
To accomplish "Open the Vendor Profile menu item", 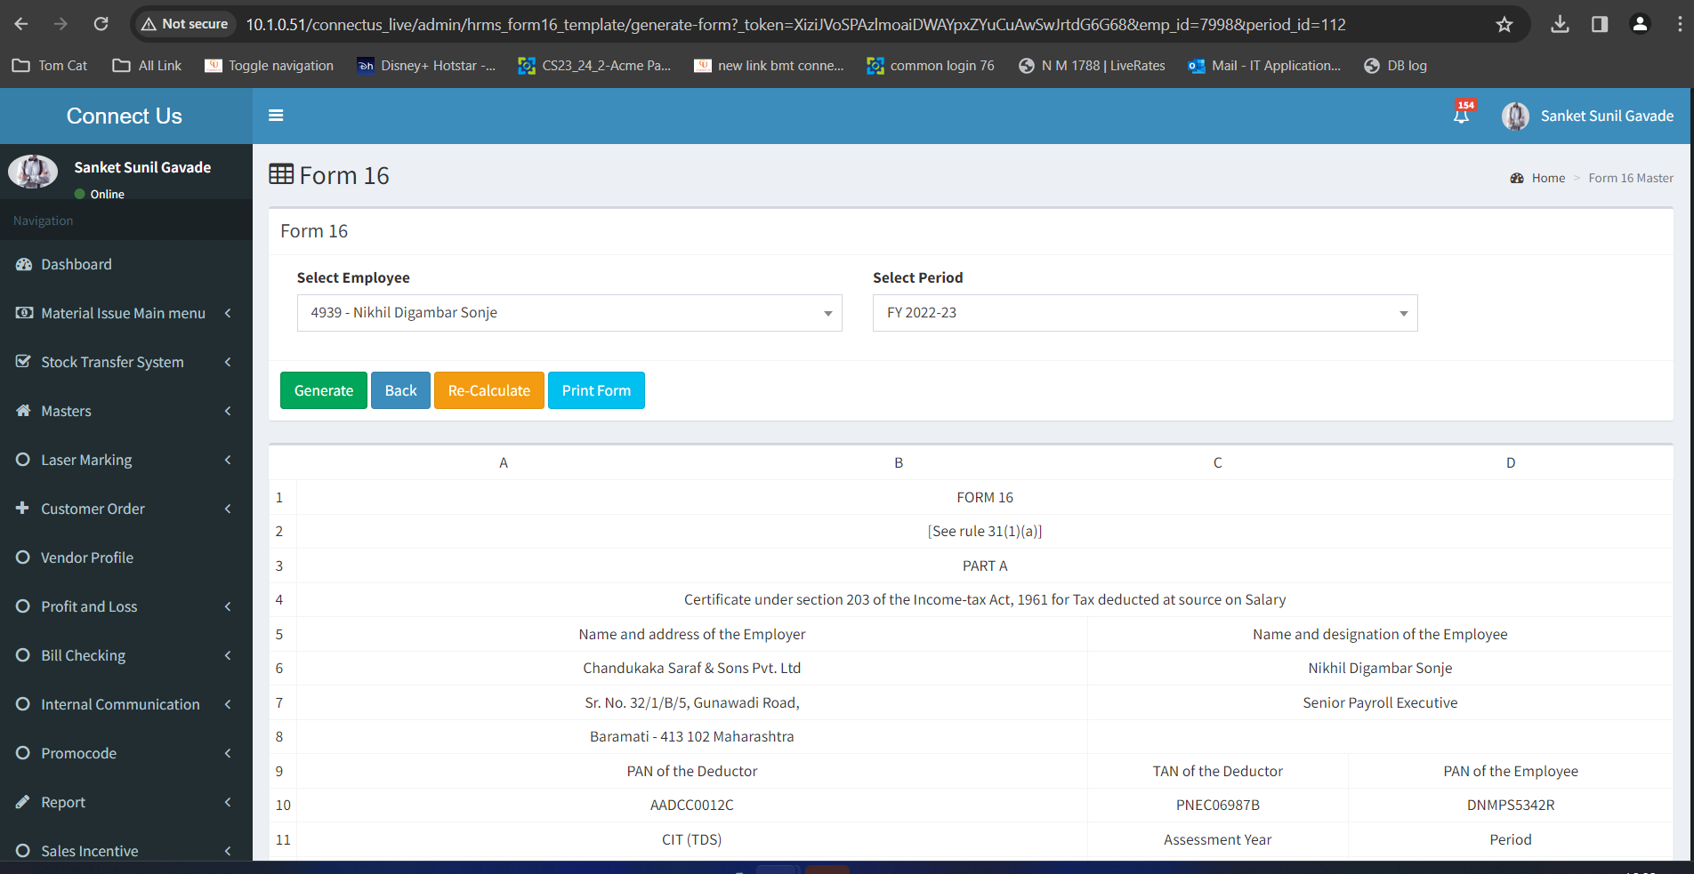I will (126, 557).
